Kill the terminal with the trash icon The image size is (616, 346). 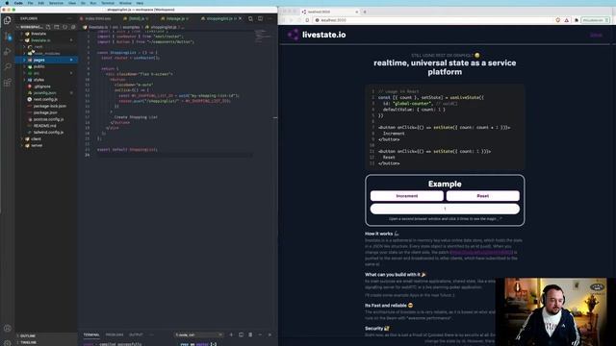(x=250, y=334)
